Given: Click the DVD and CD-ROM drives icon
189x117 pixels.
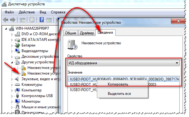Looking at the screenshot, I should [x=17, y=34].
